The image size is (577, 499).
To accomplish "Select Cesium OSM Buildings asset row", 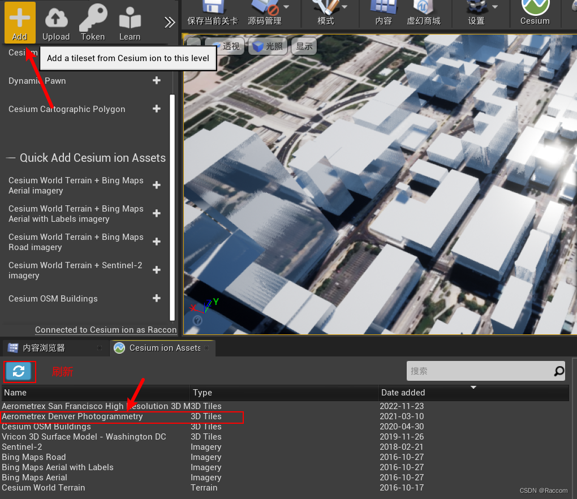I will click(x=285, y=427).
